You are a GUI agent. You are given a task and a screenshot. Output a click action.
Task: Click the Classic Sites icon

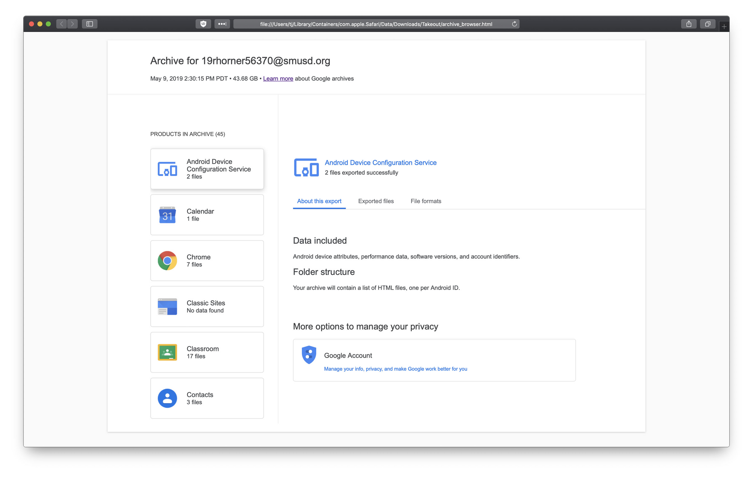point(167,307)
